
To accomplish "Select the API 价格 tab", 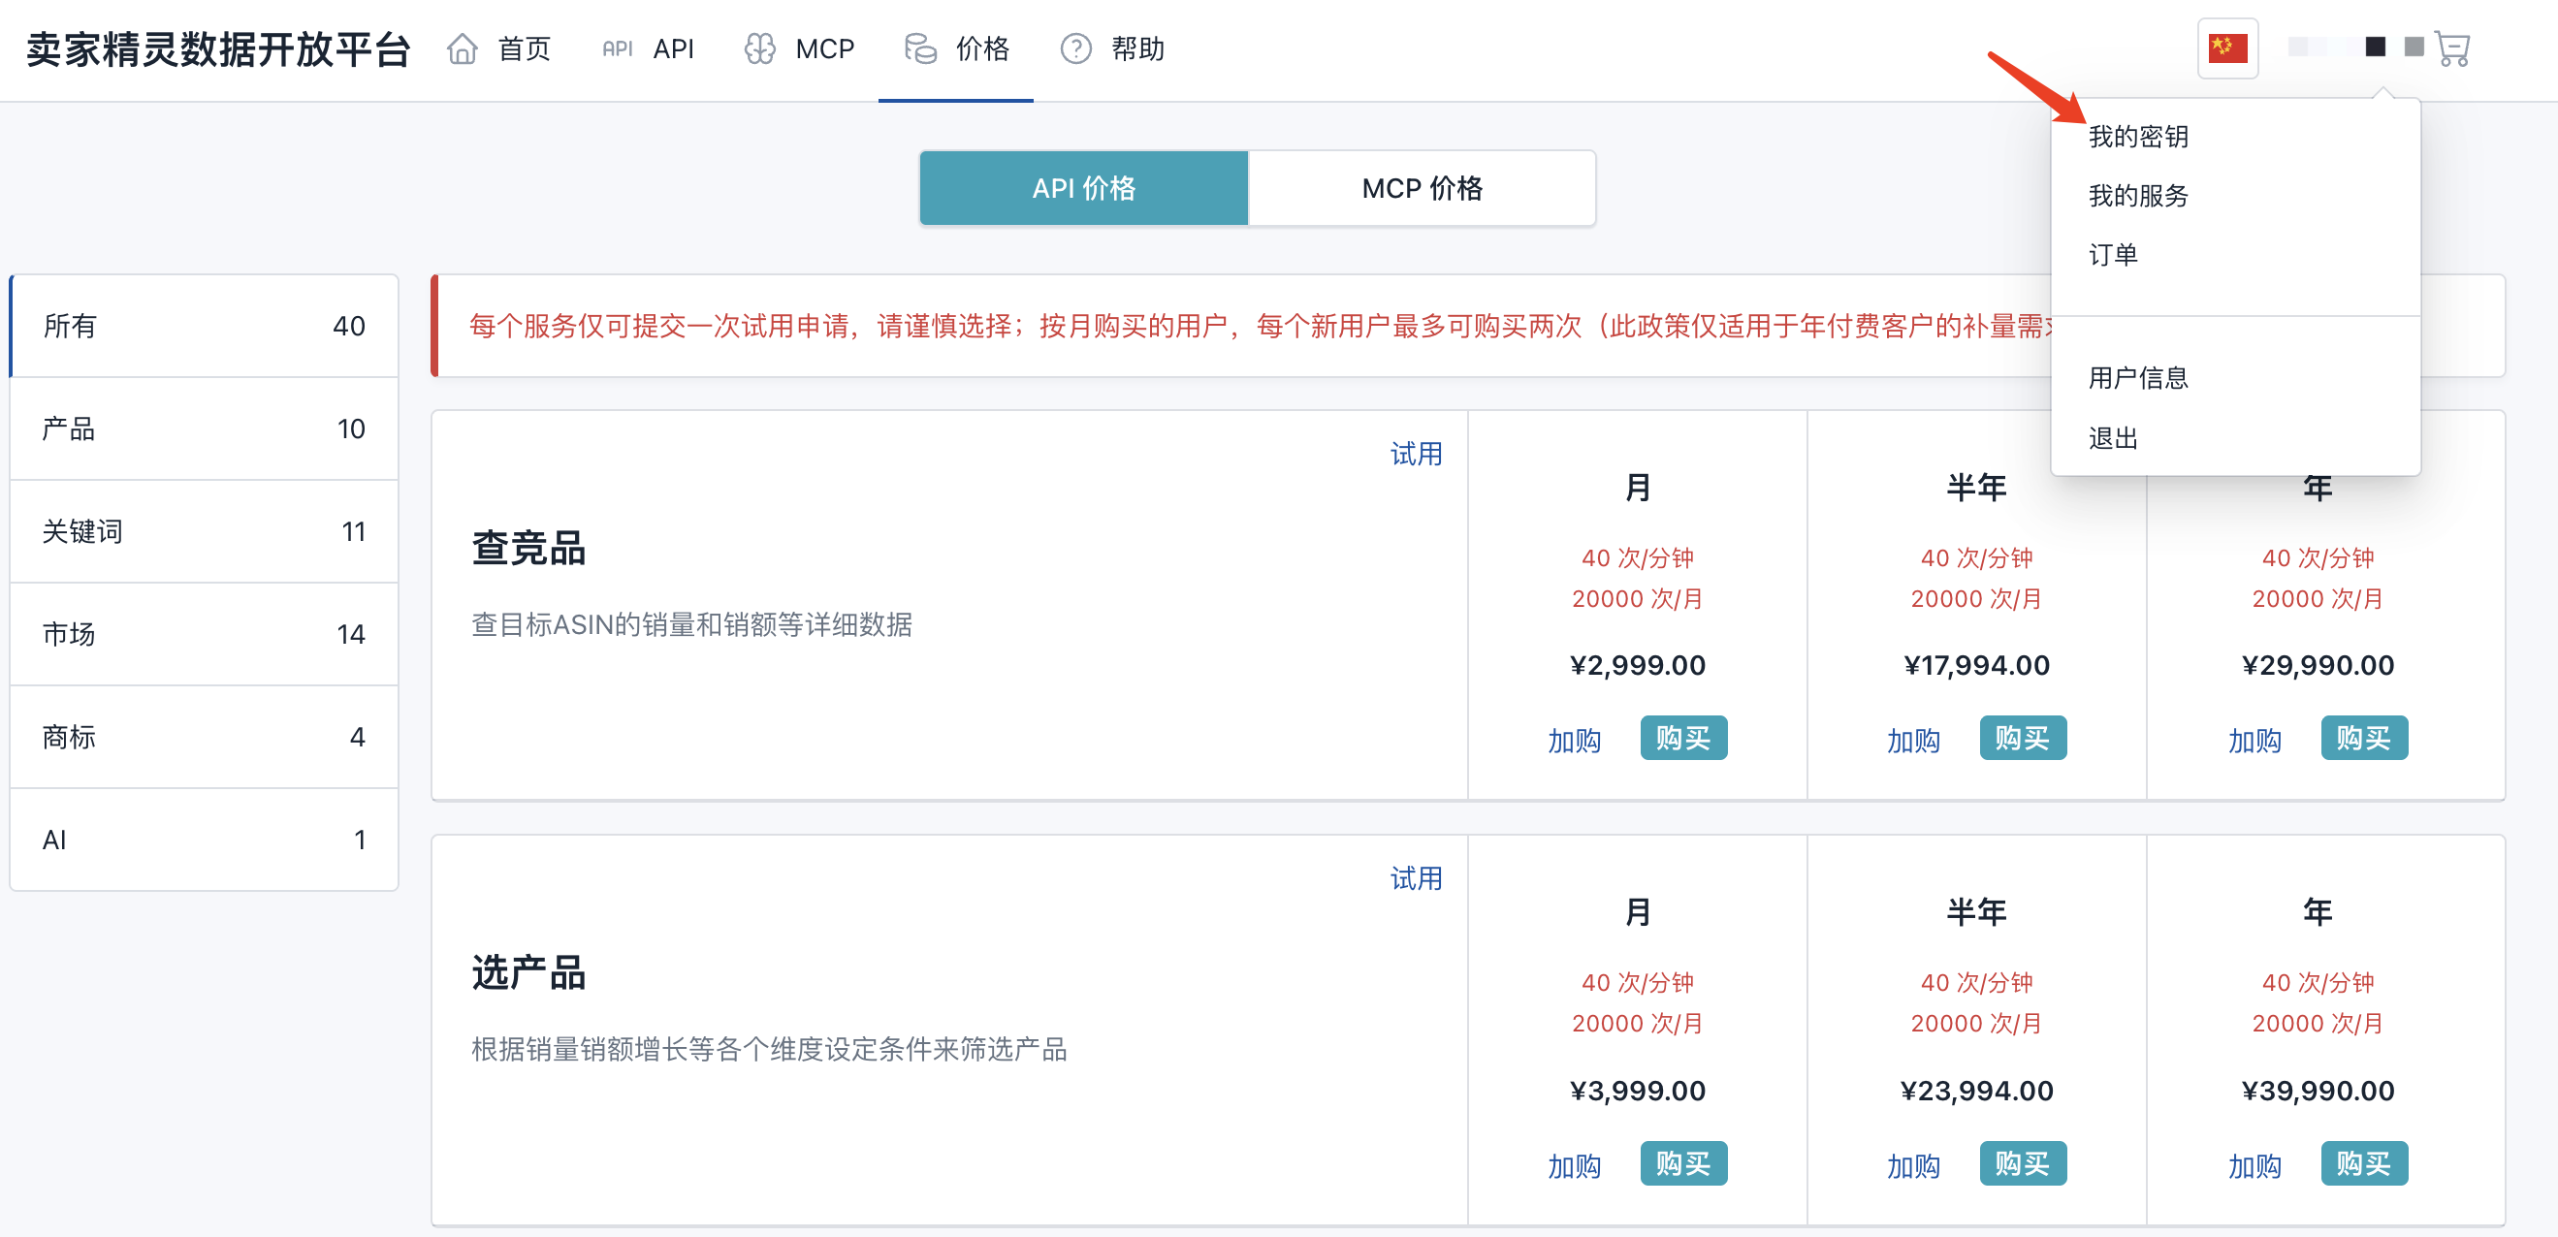I will (x=1083, y=189).
